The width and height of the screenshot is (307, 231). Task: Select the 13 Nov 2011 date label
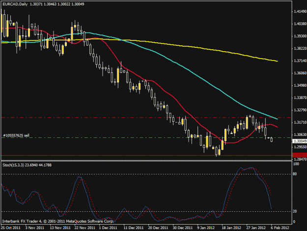[60, 228]
